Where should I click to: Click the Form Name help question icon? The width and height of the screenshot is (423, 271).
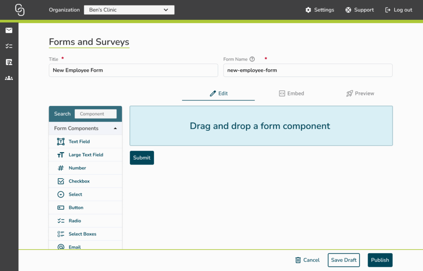click(252, 59)
